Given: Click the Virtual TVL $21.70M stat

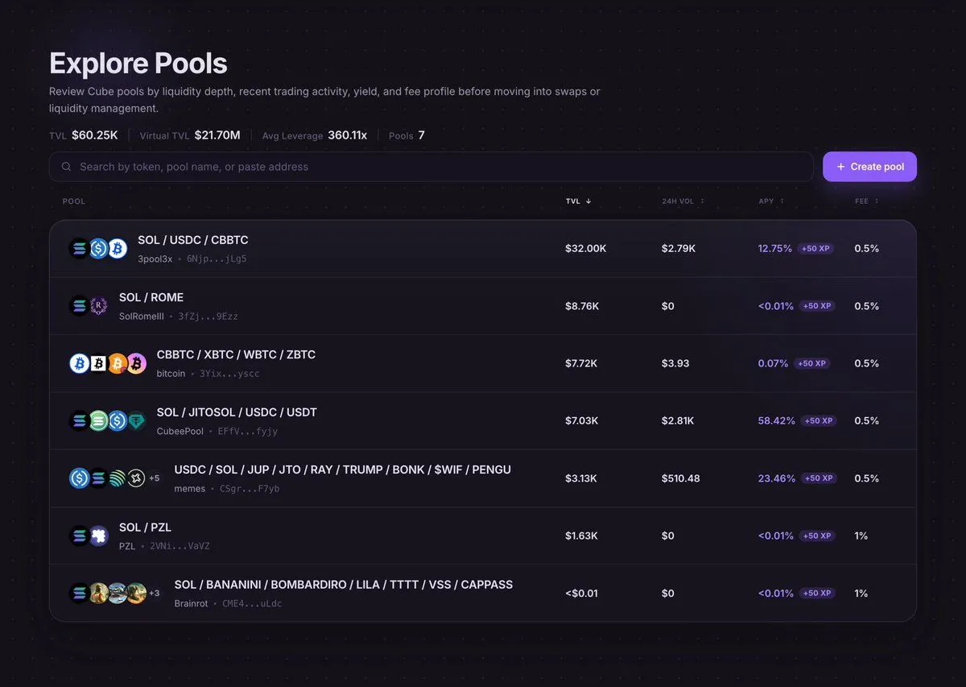Looking at the screenshot, I should point(190,135).
